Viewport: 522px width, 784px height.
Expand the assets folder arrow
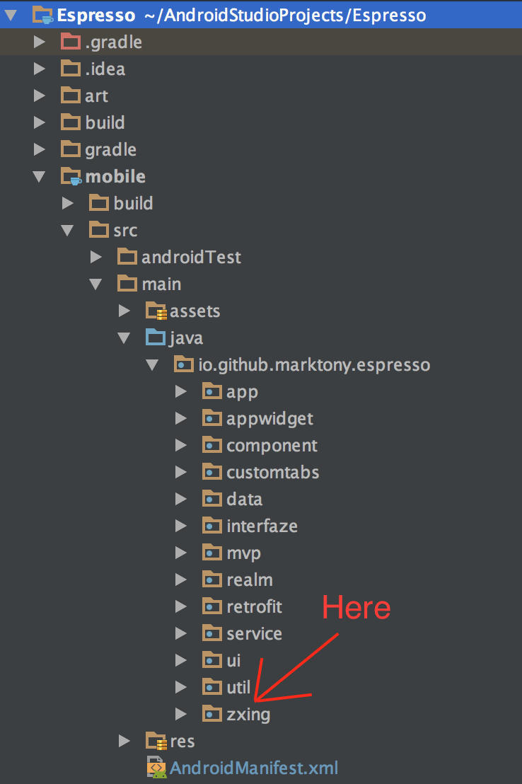pyautogui.click(x=124, y=311)
